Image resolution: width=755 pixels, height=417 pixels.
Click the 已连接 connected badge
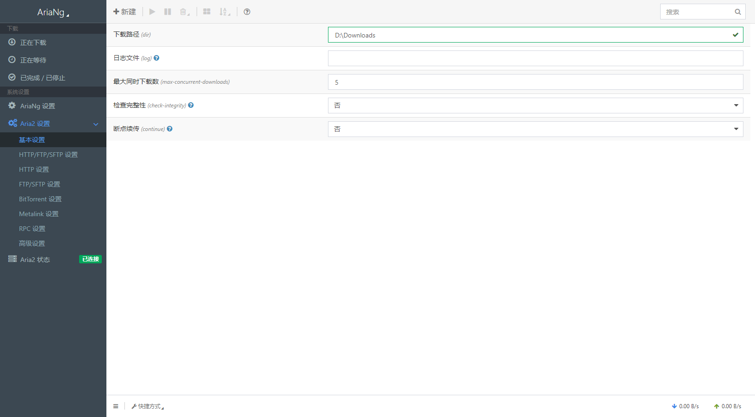click(x=90, y=259)
